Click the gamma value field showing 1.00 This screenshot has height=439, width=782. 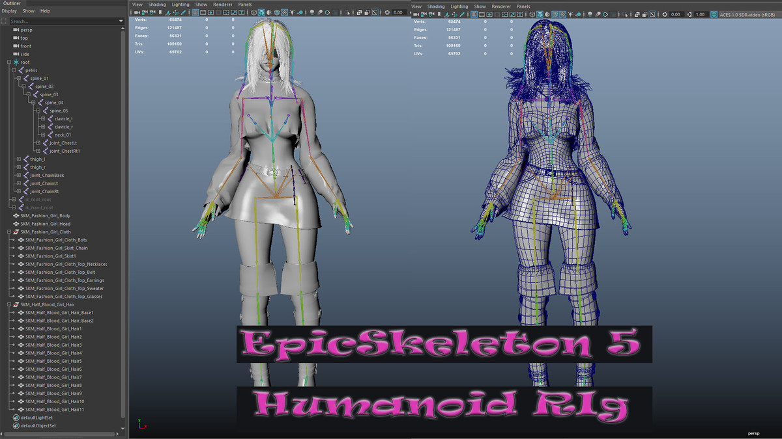point(701,14)
